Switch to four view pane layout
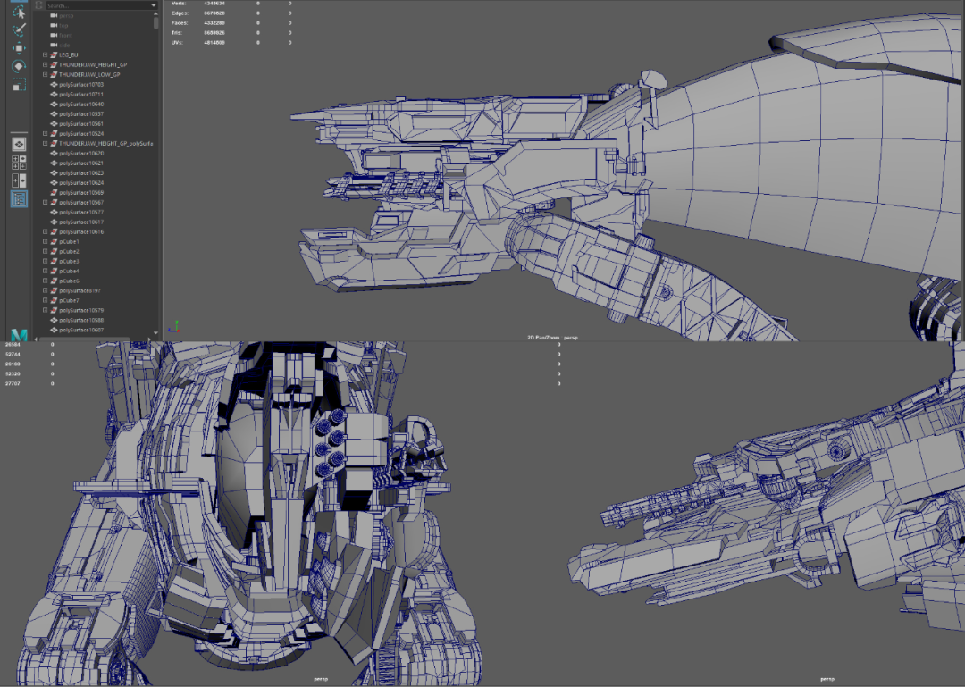The height and width of the screenshot is (687, 965). pos(19,163)
